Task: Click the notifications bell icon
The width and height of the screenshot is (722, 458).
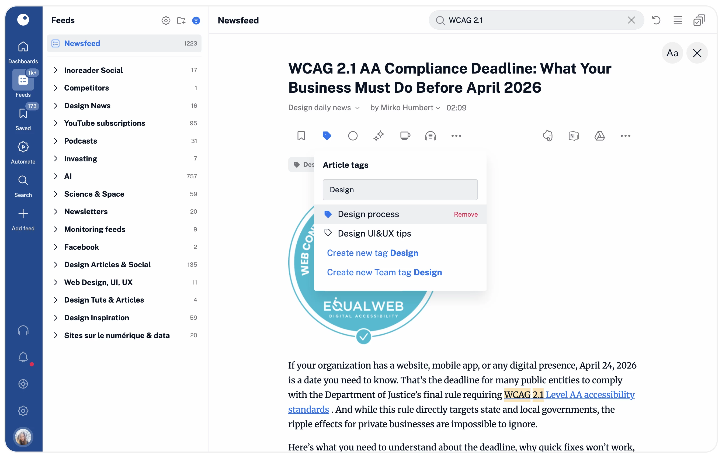Action: tap(23, 357)
